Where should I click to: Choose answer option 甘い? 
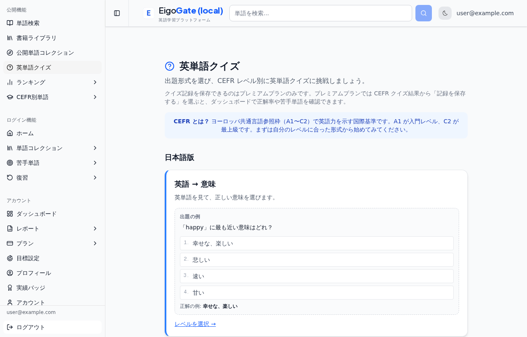click(x=317, y=293)
